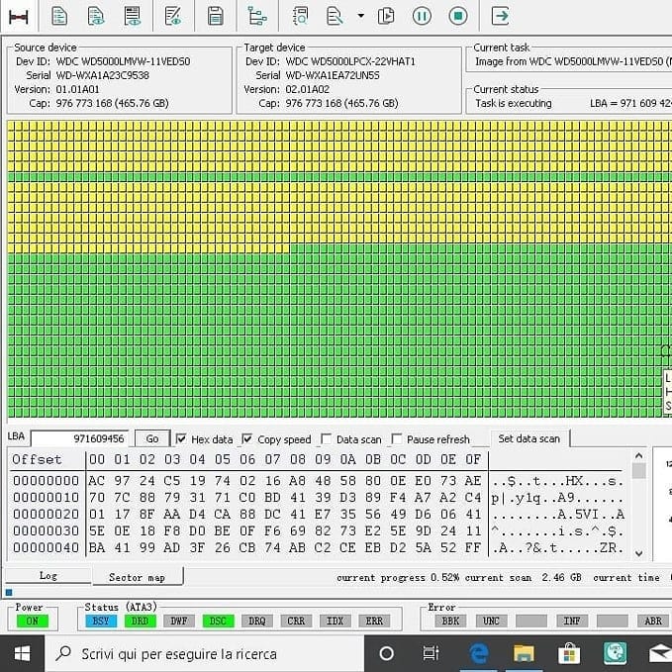
Task: Click source version 01.01A01
Action: click(77, 89)
